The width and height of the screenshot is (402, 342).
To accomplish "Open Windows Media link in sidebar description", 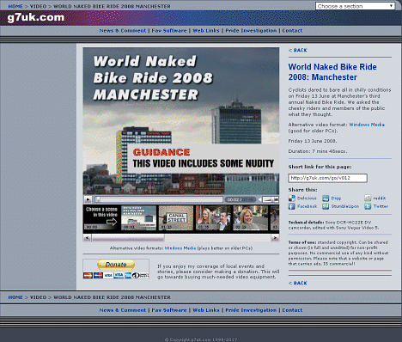I will click(x=367, y=125).
